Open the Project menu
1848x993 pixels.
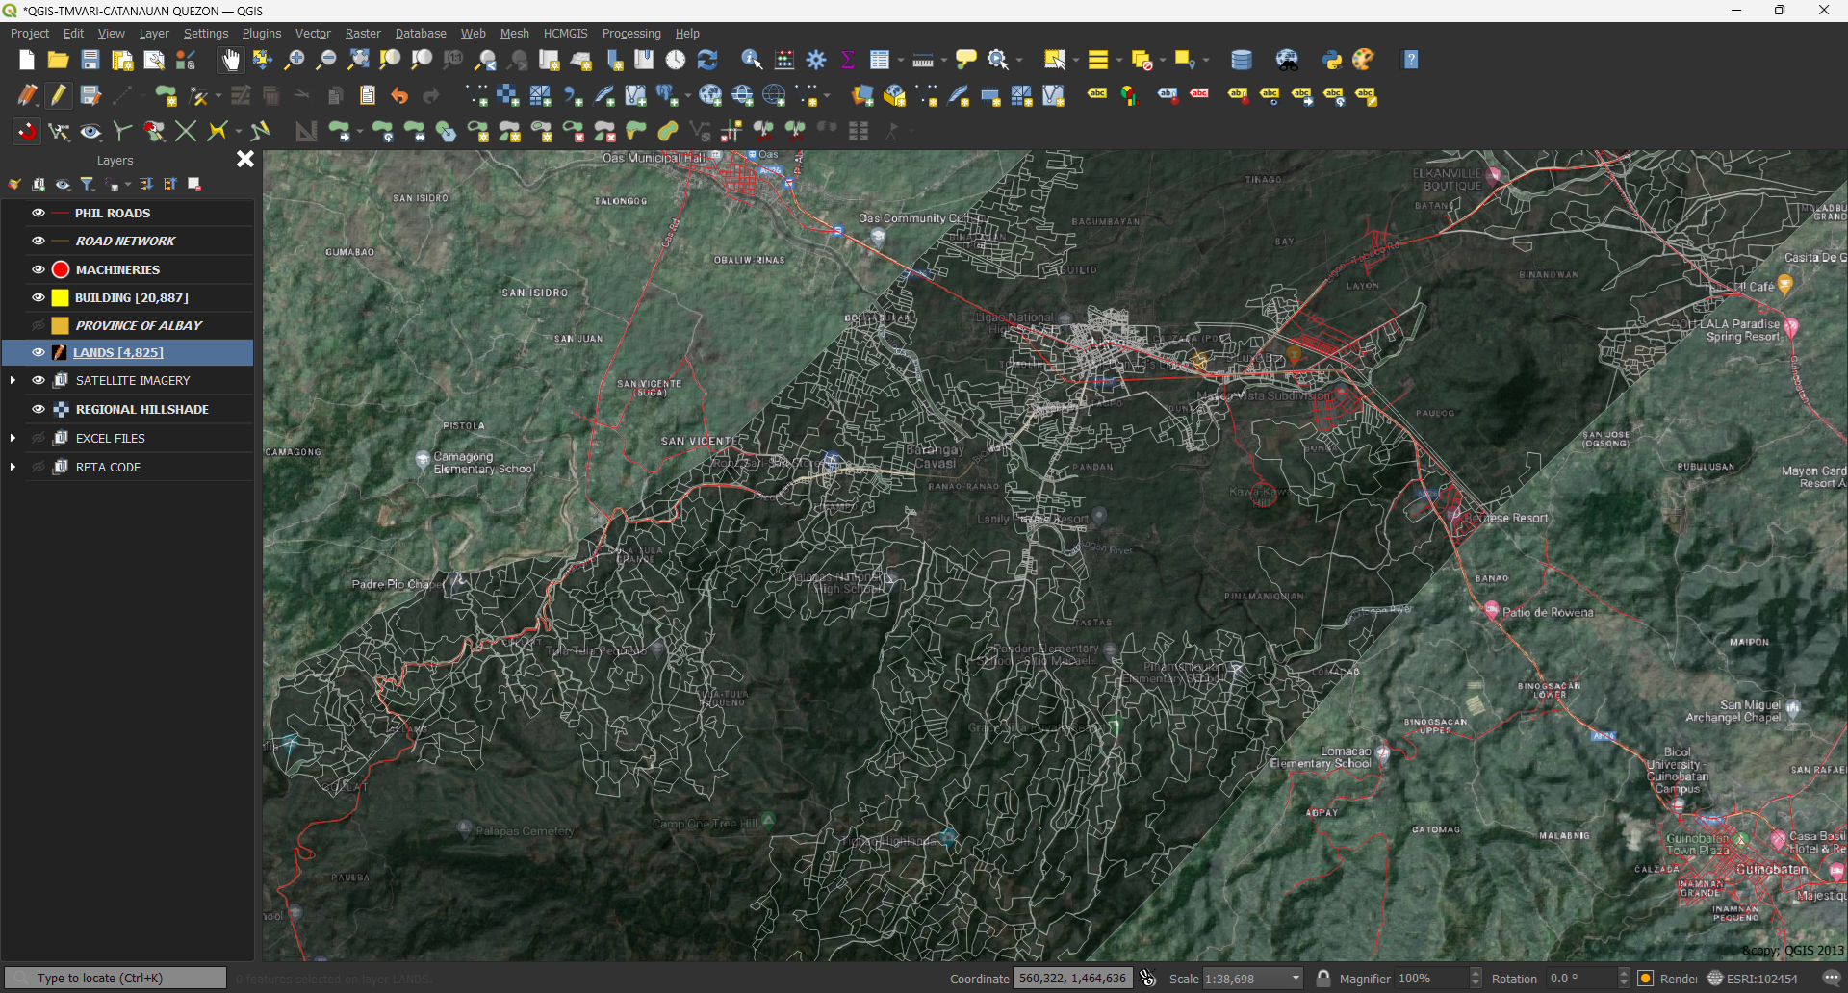[x=29, y=33]
